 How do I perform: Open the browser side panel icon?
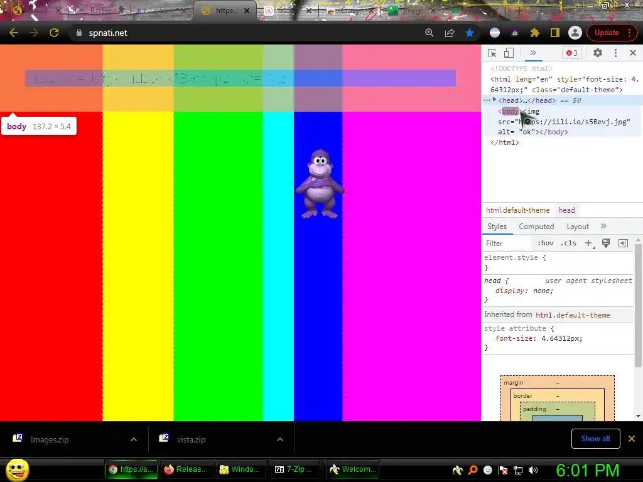[x=555, y=33]
